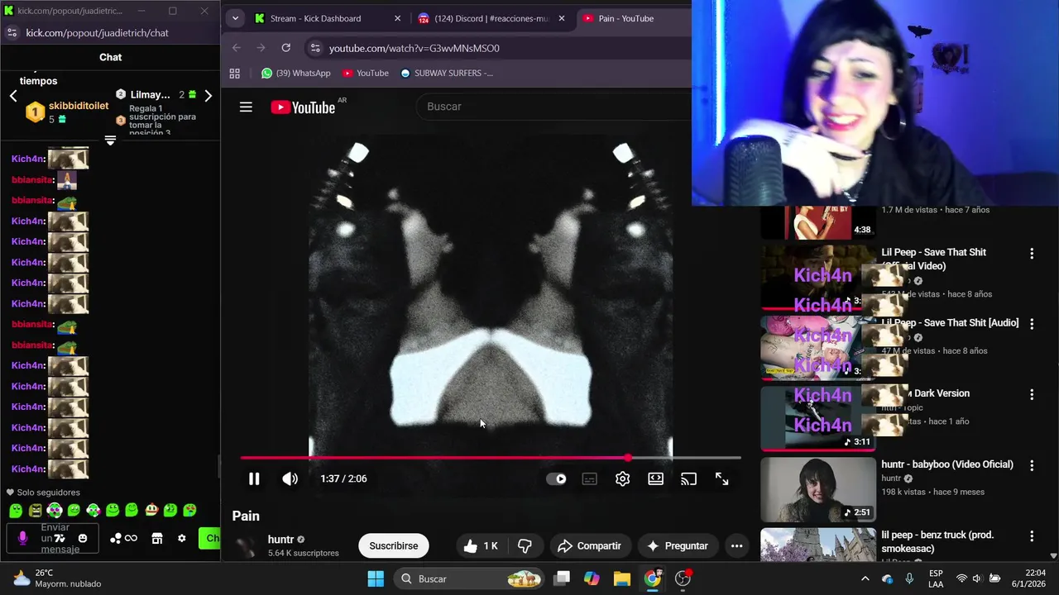
Task: Open the YouTube bookmark
Action: tap(365, 73)
